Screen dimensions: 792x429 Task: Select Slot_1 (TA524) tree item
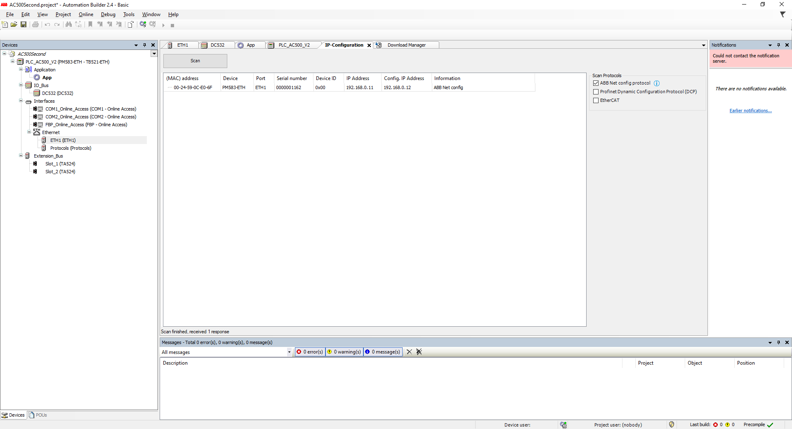click(x=60, y=164)
